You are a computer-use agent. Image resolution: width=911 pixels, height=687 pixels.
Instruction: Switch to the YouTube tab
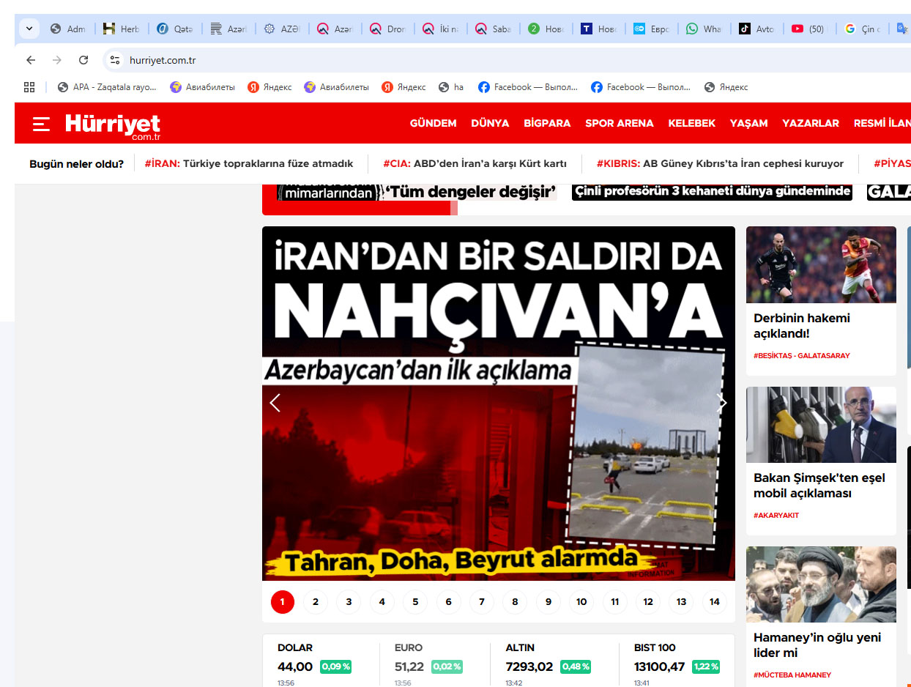808,29
